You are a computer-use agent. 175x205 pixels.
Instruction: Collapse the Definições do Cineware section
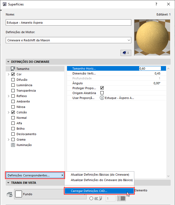coord(8,62)
